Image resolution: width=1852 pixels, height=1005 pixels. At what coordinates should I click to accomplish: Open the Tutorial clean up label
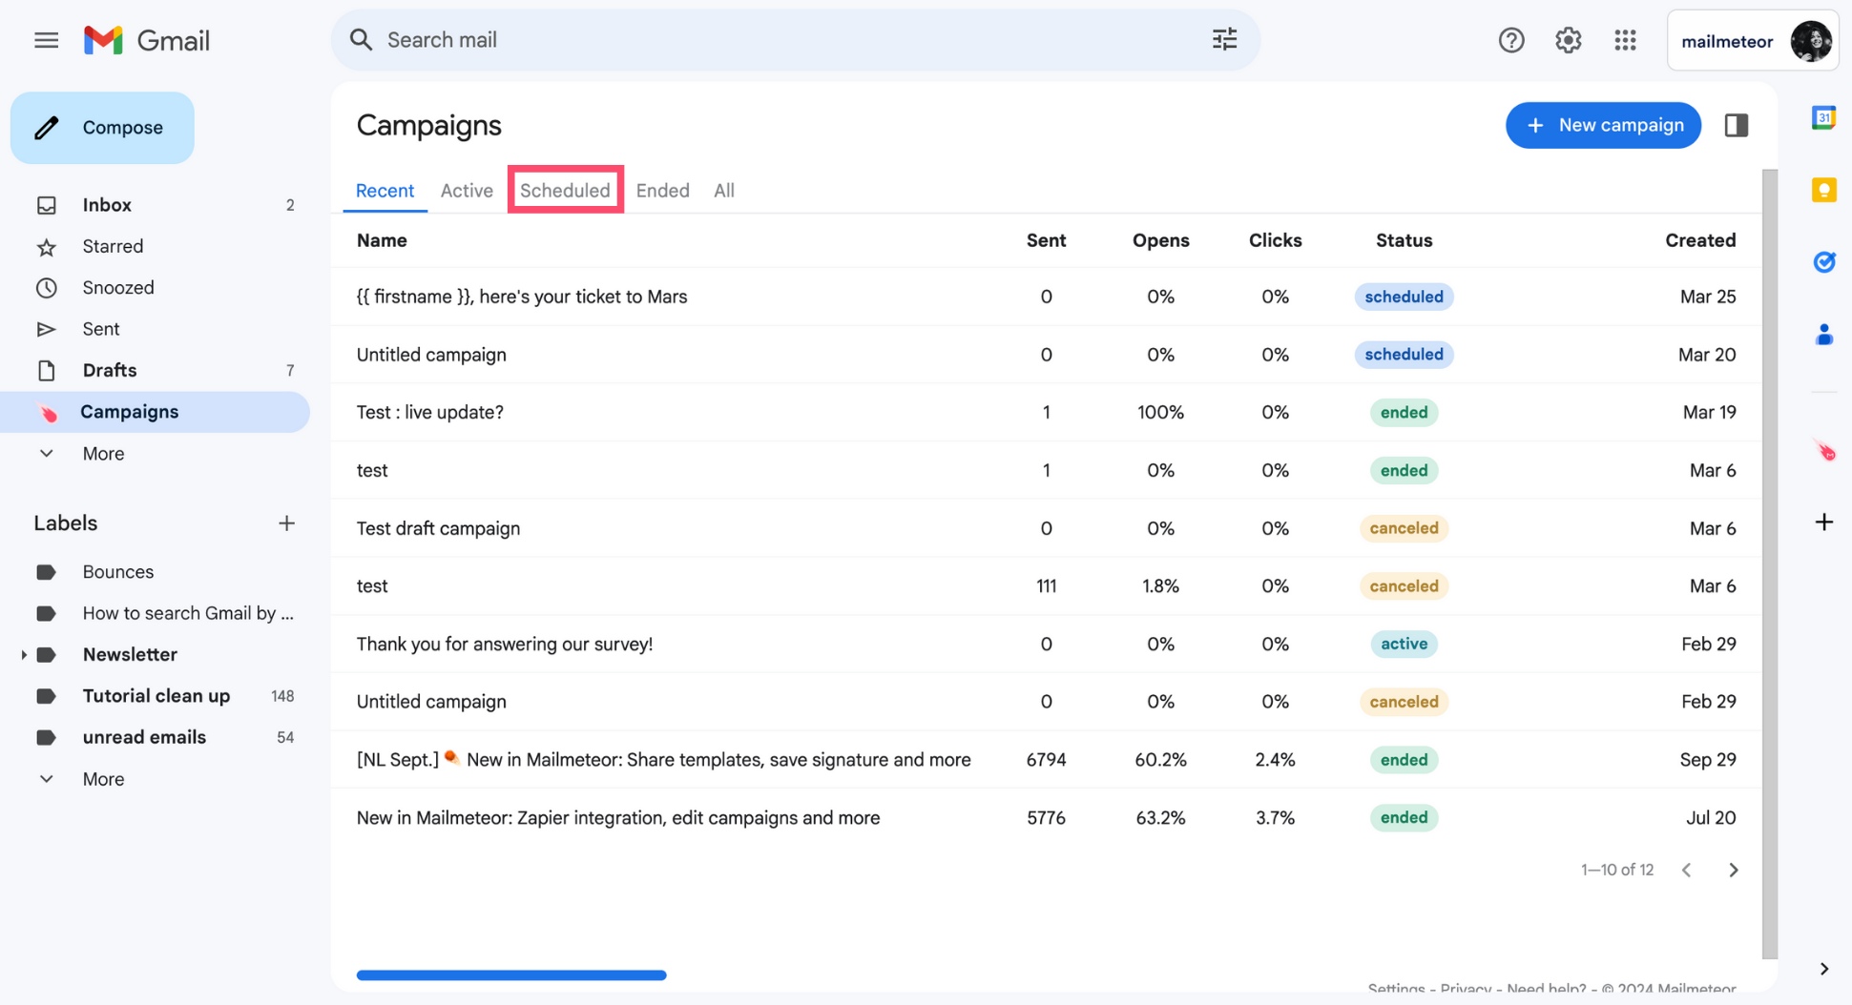point(155,696)
